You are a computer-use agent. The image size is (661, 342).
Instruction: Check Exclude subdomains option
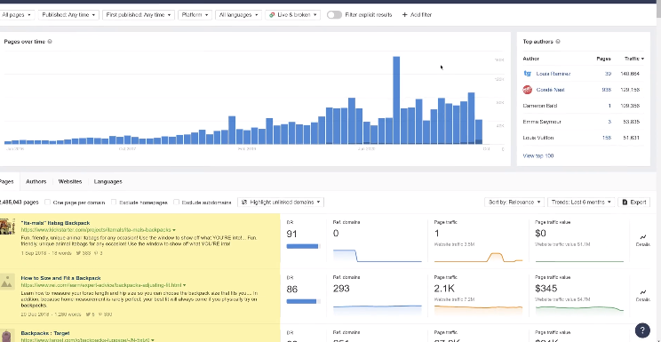(176, 202)
